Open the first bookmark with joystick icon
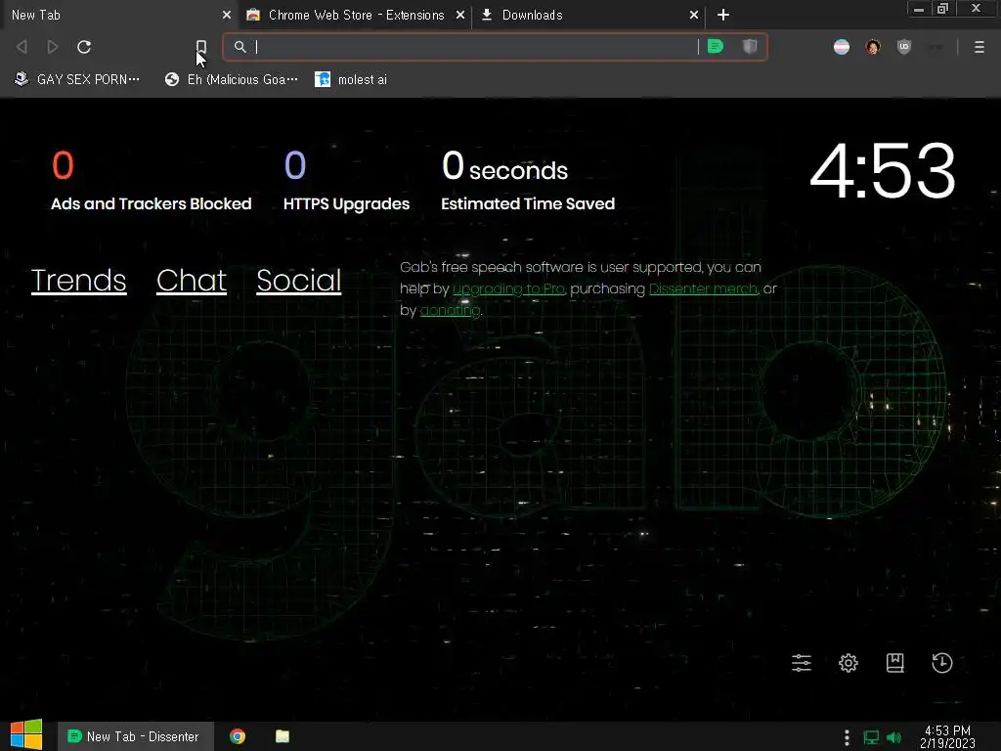Viewport: 1001px width, 751px height. coord(76,79)
